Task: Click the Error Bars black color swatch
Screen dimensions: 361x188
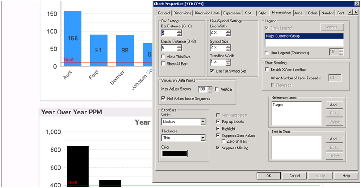Action: tap(174, 153)
